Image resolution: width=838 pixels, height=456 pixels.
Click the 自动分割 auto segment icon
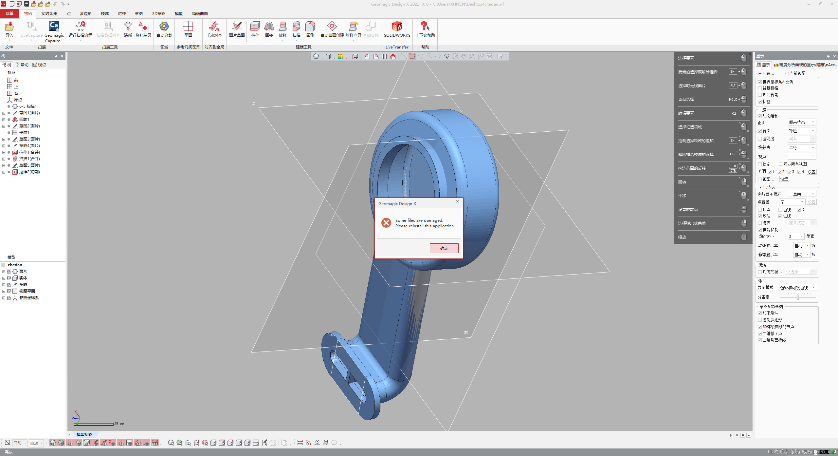[164, 27]
